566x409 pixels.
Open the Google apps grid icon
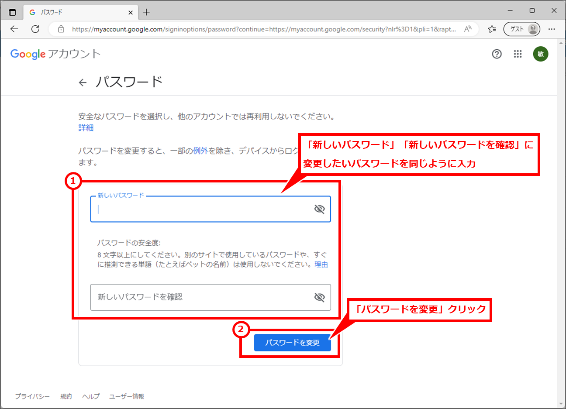point(518,54)
